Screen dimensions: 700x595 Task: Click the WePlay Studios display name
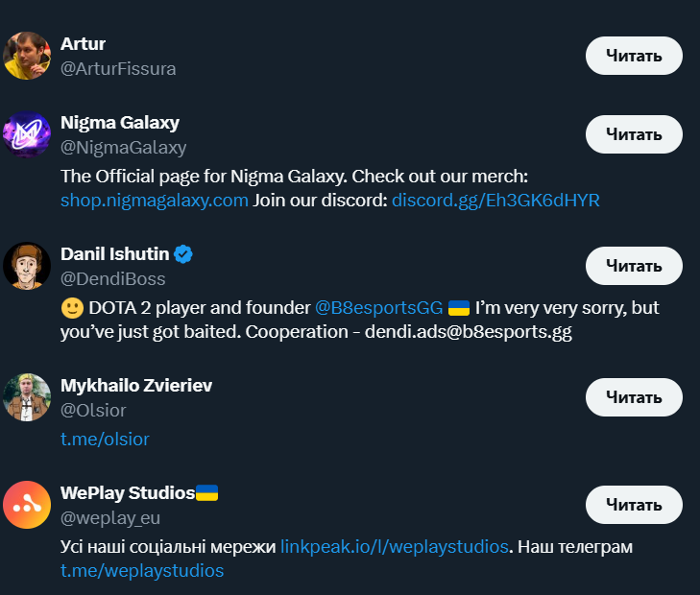(x=128, y=493)
